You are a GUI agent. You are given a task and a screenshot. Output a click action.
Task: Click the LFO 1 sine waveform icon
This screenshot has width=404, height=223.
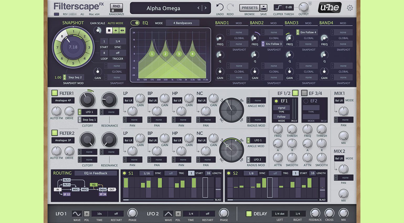tap(77, 214)
